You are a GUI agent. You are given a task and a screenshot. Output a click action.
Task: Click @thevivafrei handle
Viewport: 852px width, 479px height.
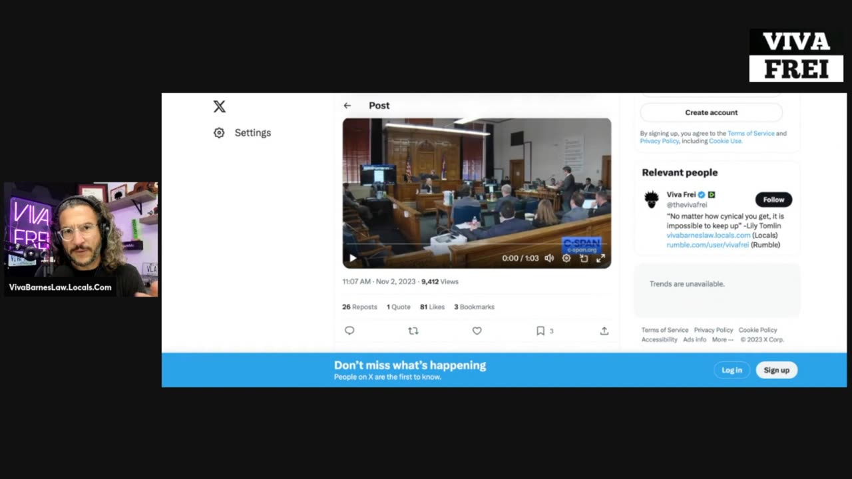coord(687,205)
